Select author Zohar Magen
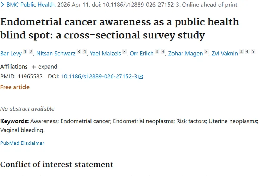Image resolution: width=264 pixels, height=176 pixels. pos(185,54)
